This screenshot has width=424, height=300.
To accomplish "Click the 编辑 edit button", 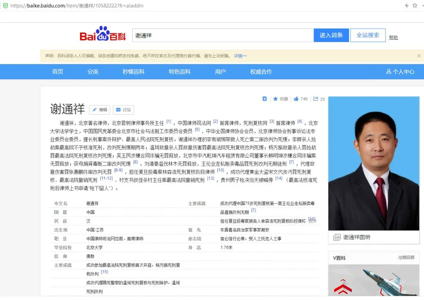I will point(100,110).
